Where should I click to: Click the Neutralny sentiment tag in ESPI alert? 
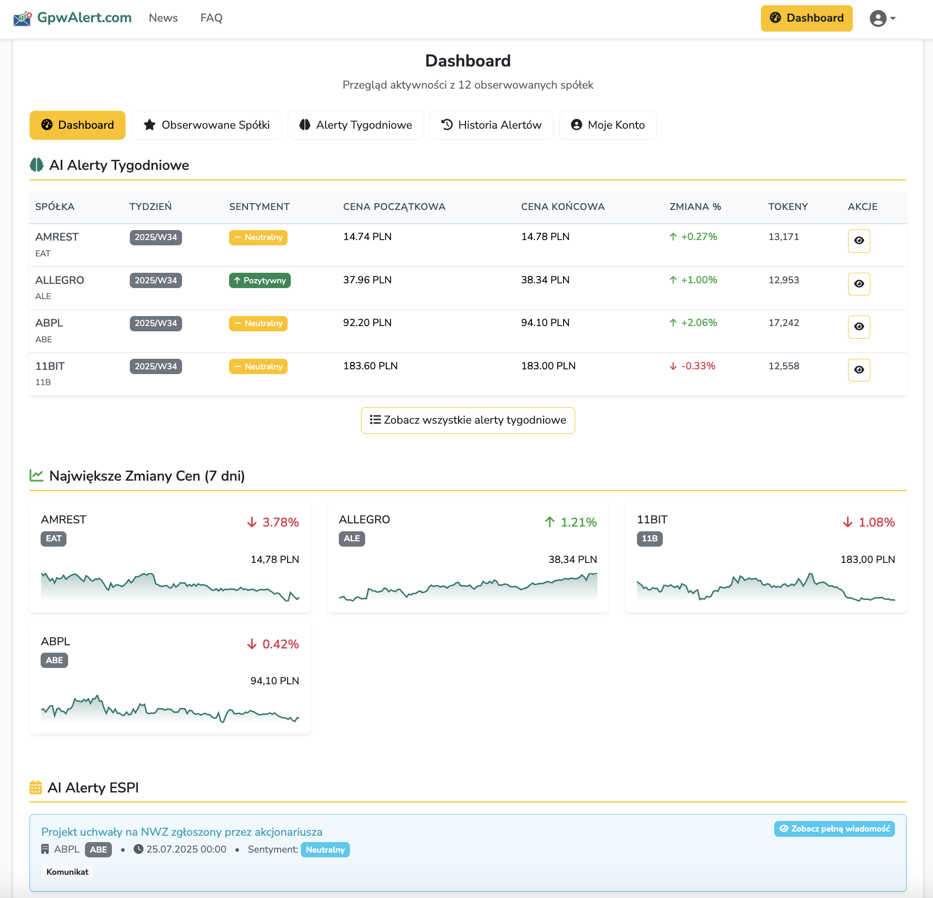click(325, 850)
